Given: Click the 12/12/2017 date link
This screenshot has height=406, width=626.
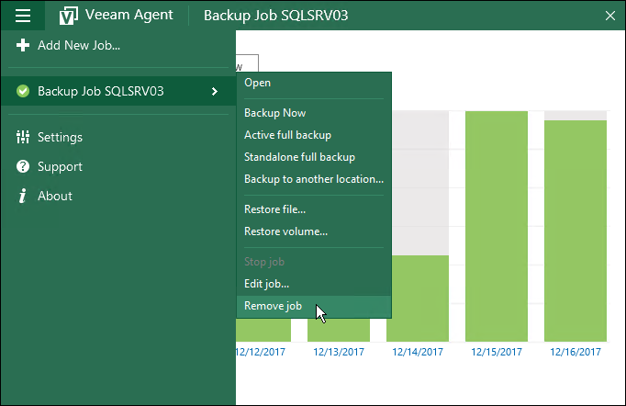Looking at the screenshot, I should tap(261, 352).
